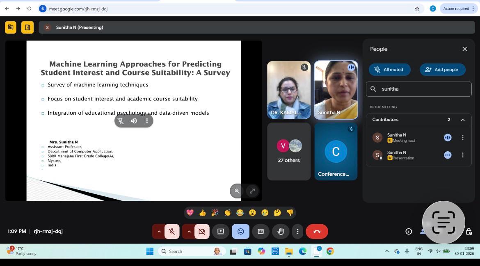The width and height of the screenshot is (480, 266).
Task: Click the Add people button
Action: point(442,70)
